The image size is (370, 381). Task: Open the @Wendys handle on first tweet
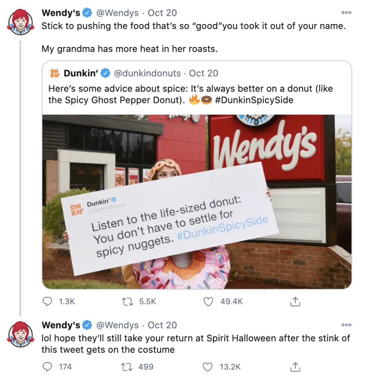point(117,13)
